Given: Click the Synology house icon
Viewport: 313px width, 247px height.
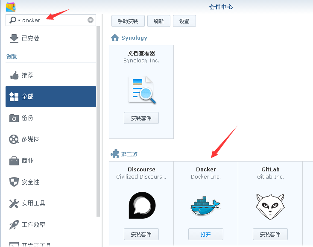Looking at the screenshot, I should (115, 38).
